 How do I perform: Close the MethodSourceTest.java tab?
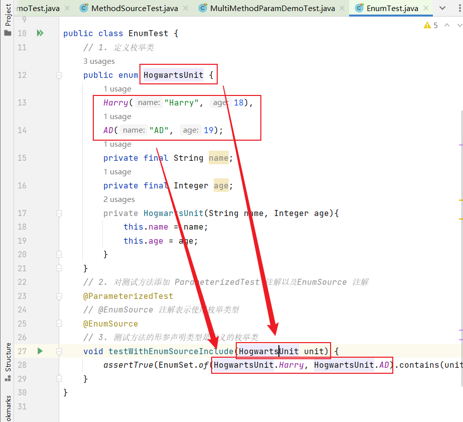point(186,9)
